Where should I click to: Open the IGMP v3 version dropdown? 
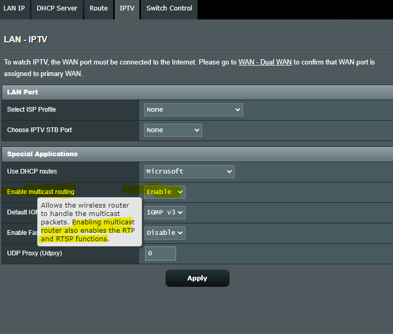tap(165, 212)
